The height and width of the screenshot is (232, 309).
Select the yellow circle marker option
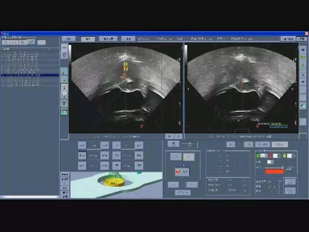pos(284,155)
